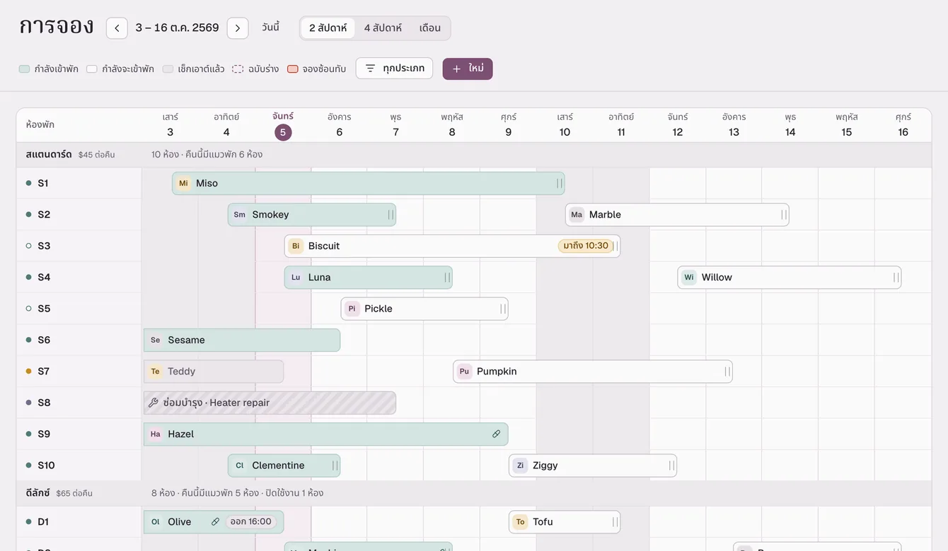
Task: Click the grip handle ending Luna's booking
Action: tap(447, 278)
